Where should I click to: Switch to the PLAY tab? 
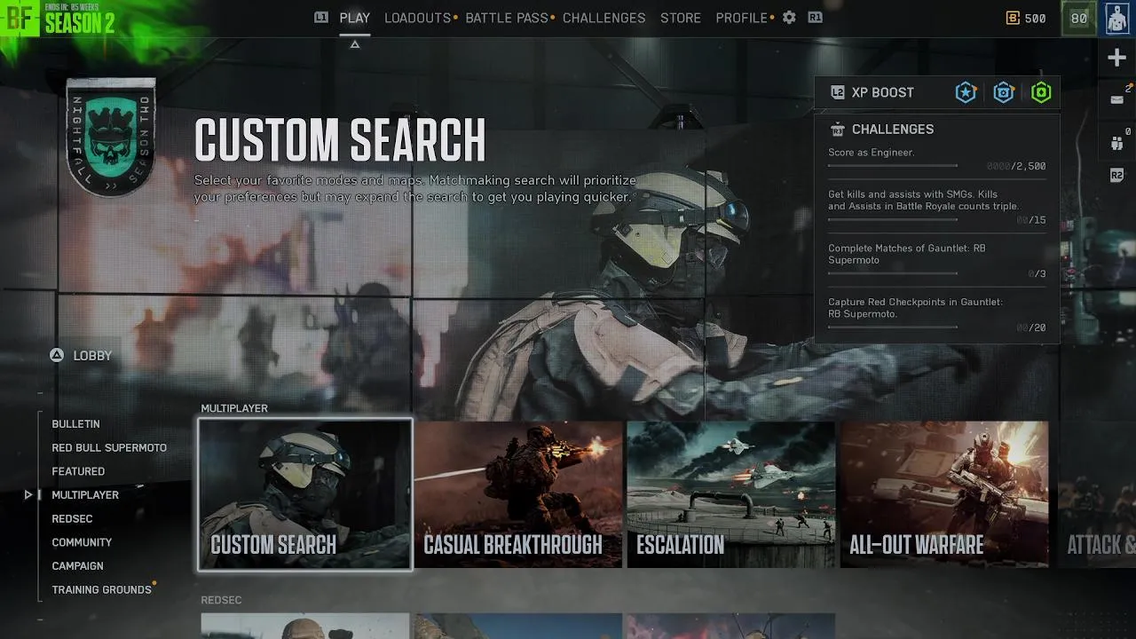click(x=355, y=18)
